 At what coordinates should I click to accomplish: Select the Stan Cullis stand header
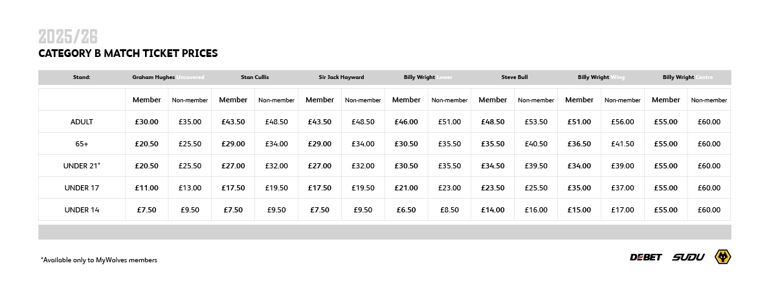[x=254, y=77]
